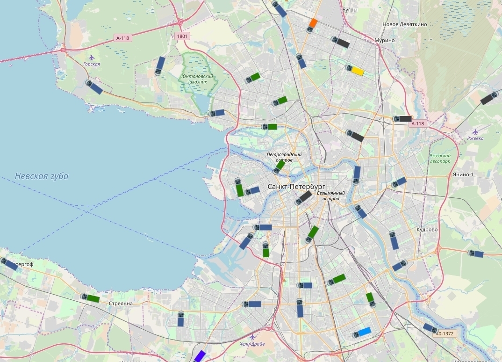Select the black truck at the far right edge
Viewport: 502px width, 362px height.
coord(490,98)
